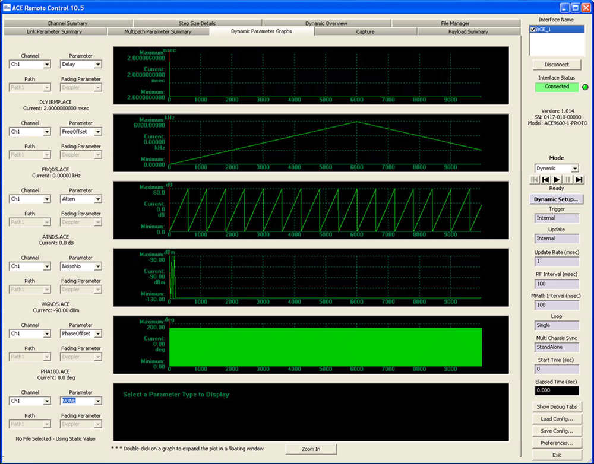
Task: Expand the Parameter dropdown set to PhaseOffset
Action: (x=98, y=333)
